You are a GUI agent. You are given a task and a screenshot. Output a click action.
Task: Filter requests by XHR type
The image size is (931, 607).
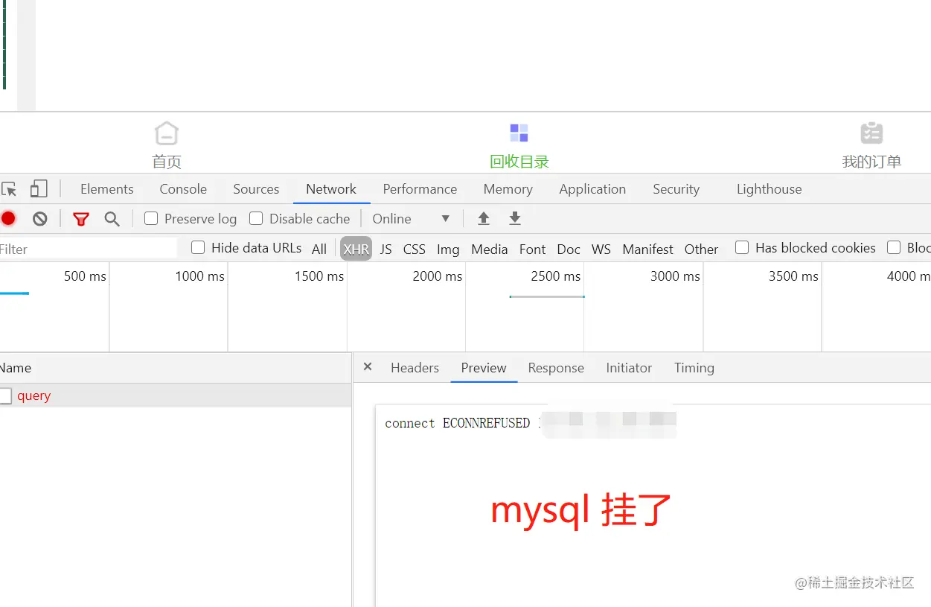(356, 249)
